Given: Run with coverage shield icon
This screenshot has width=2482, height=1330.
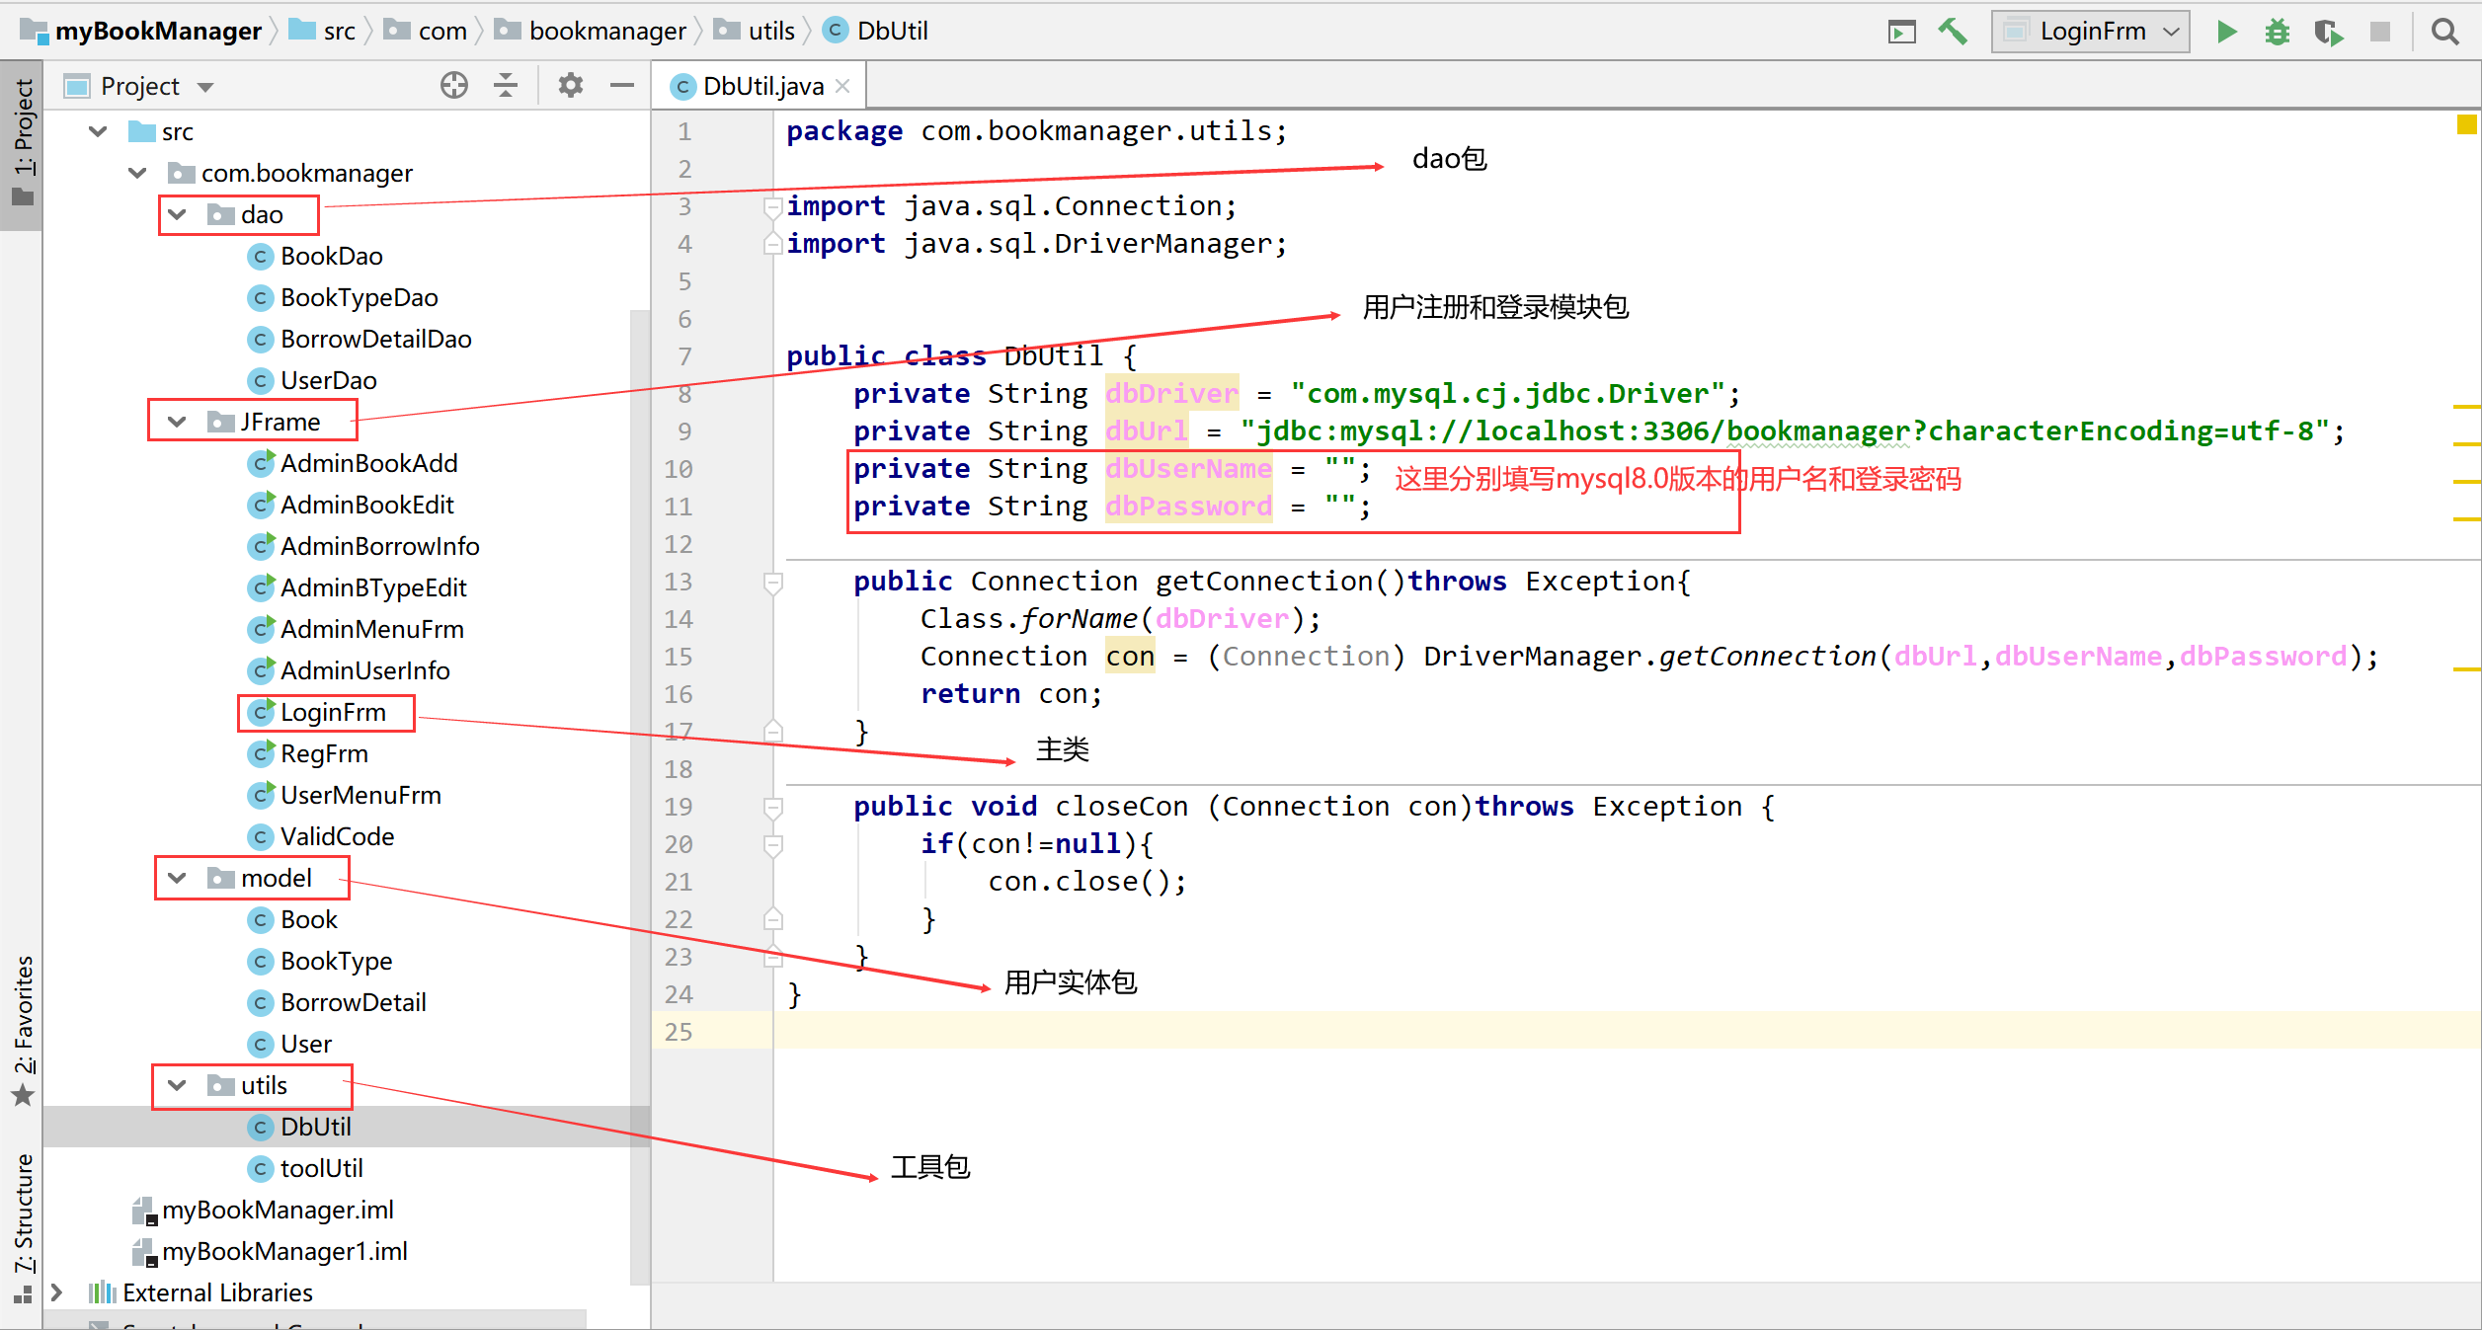Looking at the screenshot, I should [2329, 32].
